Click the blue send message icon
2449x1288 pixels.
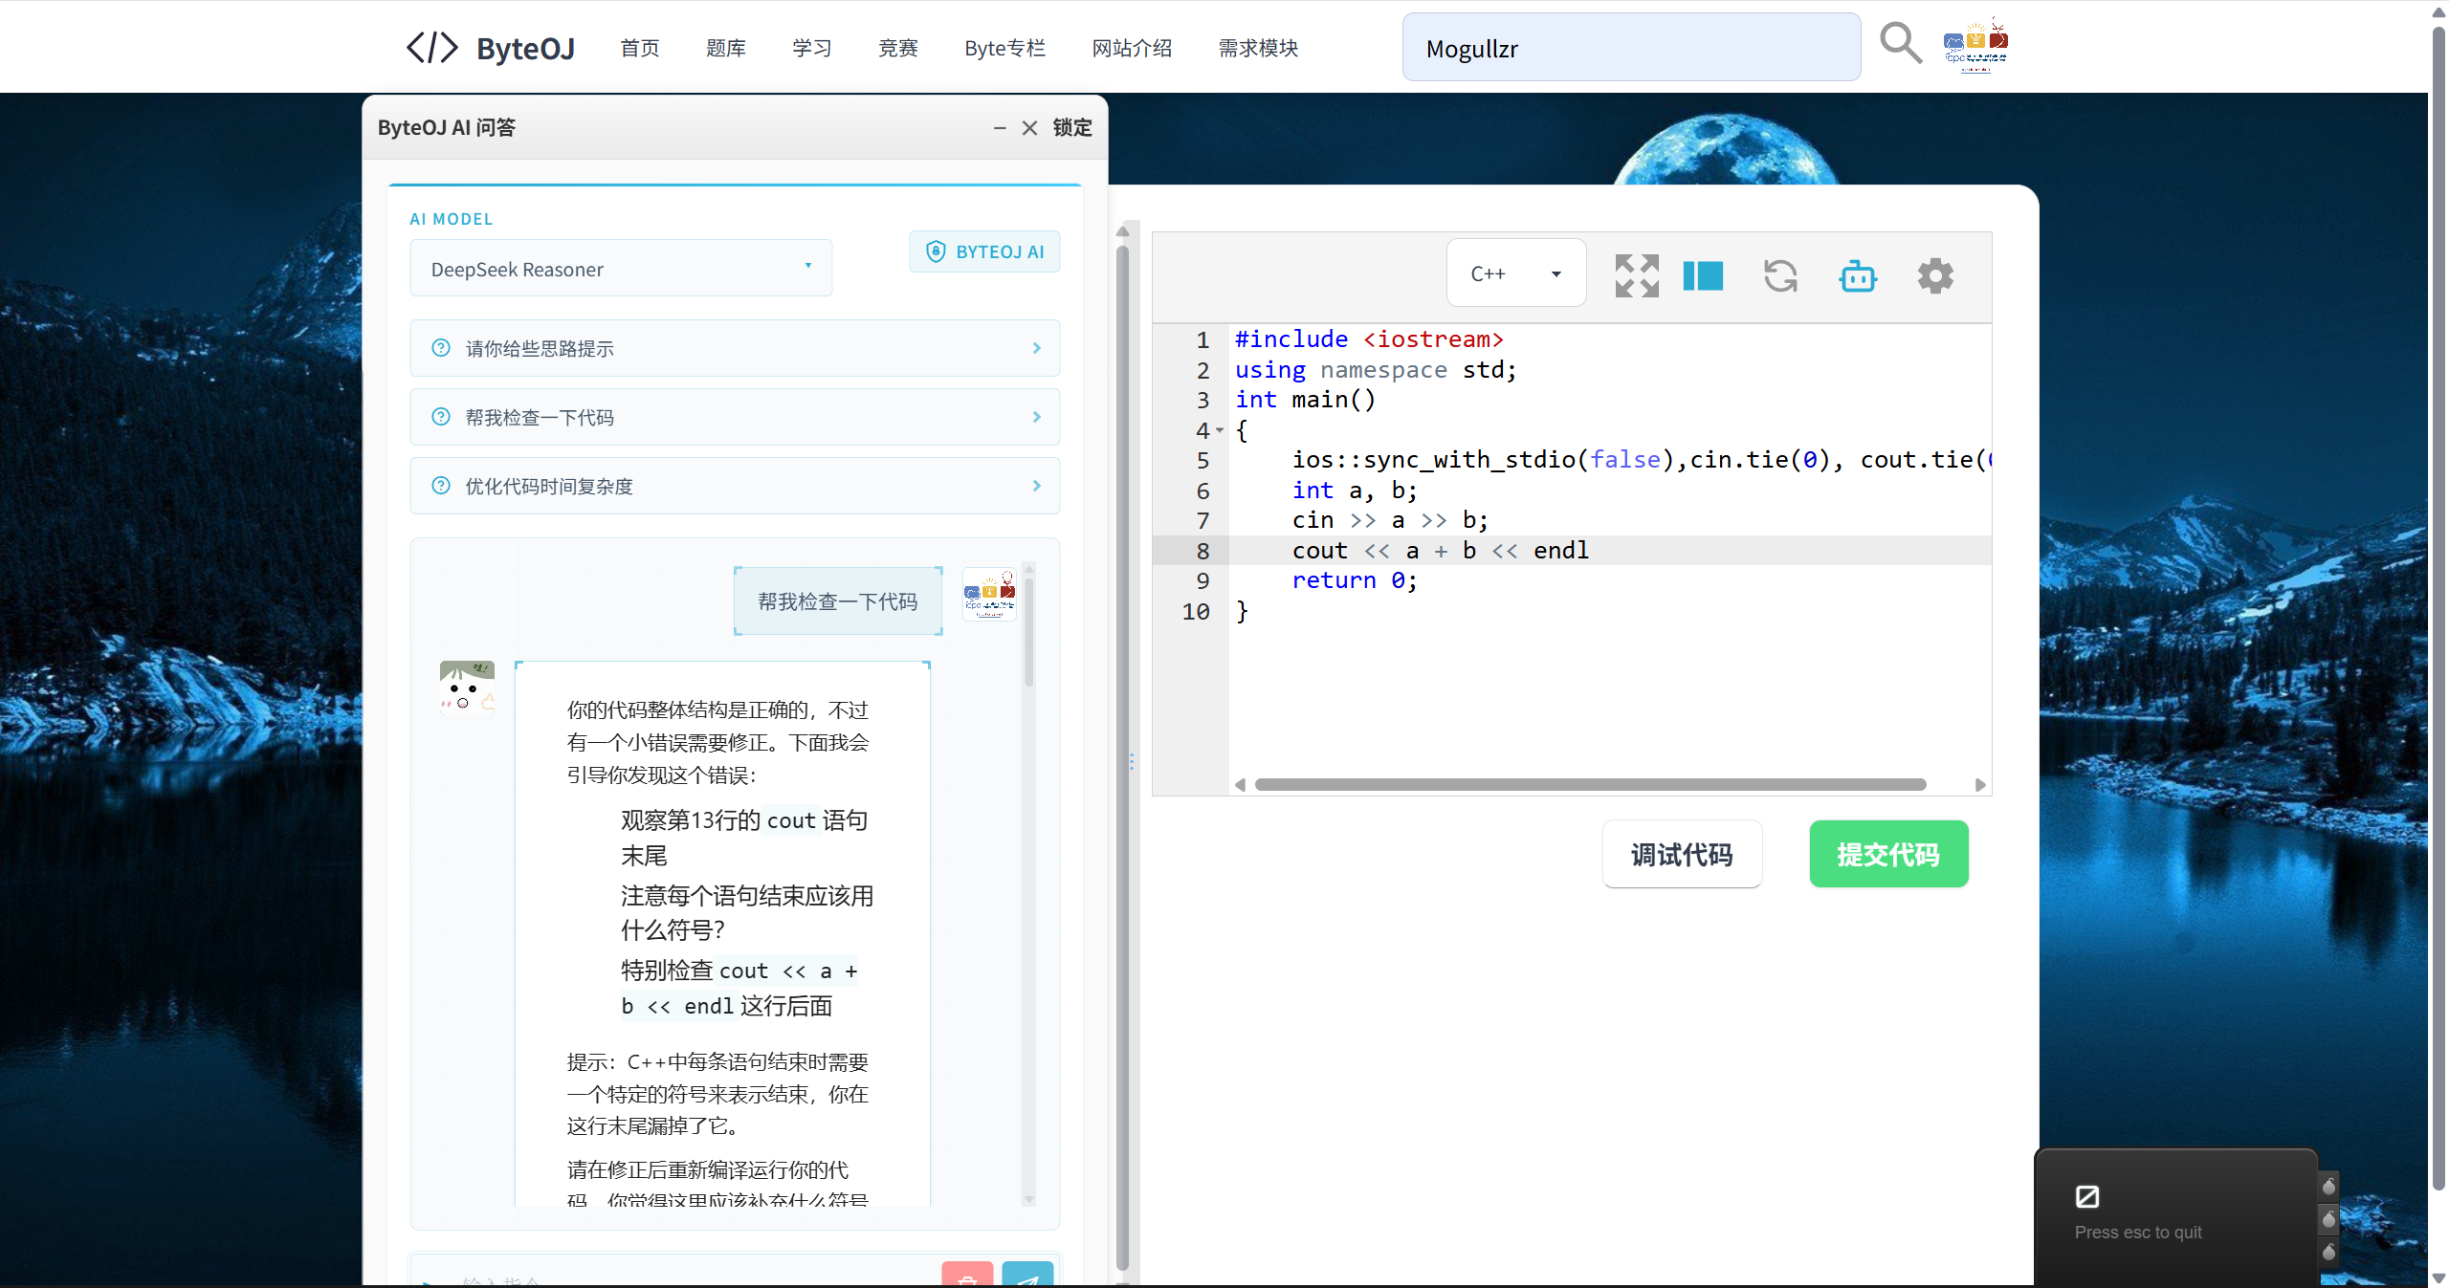(1027, 1277)
